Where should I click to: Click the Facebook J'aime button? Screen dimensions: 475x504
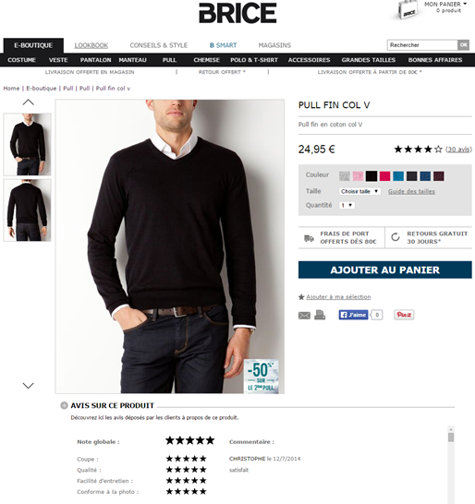coord(353,315)
